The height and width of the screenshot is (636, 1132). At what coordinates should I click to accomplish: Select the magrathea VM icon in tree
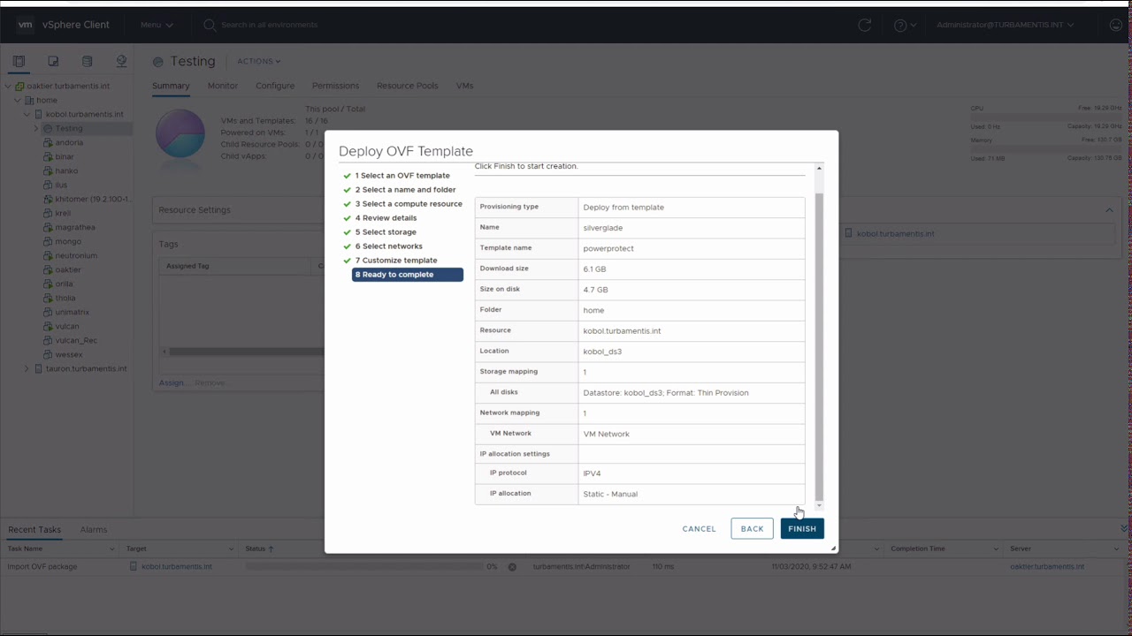[x=49, y=227]
